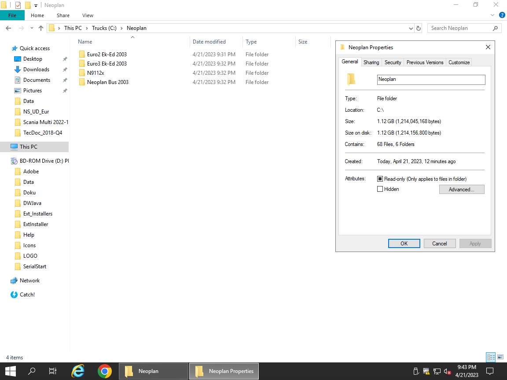Click the folder name field in Properties
Image resolution: width=507 pixels, height=380 pixels.
431,80
